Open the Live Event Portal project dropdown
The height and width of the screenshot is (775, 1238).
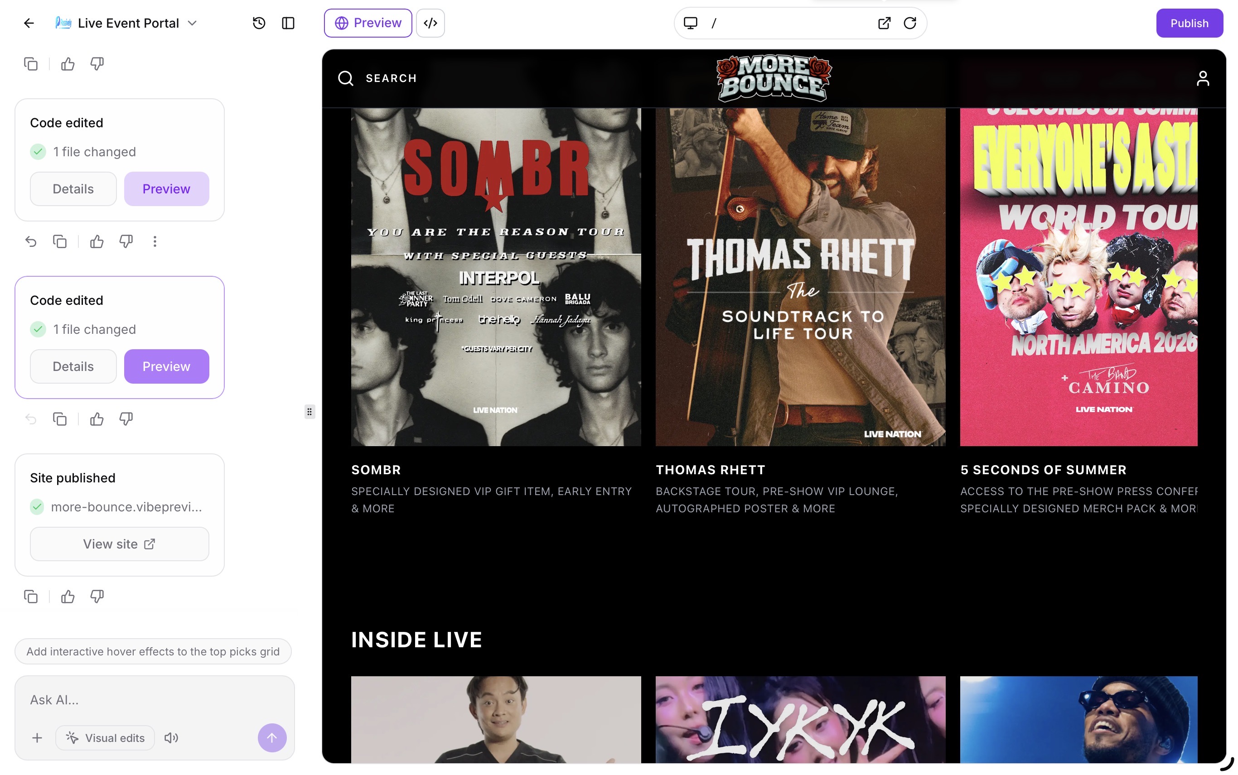126,23
